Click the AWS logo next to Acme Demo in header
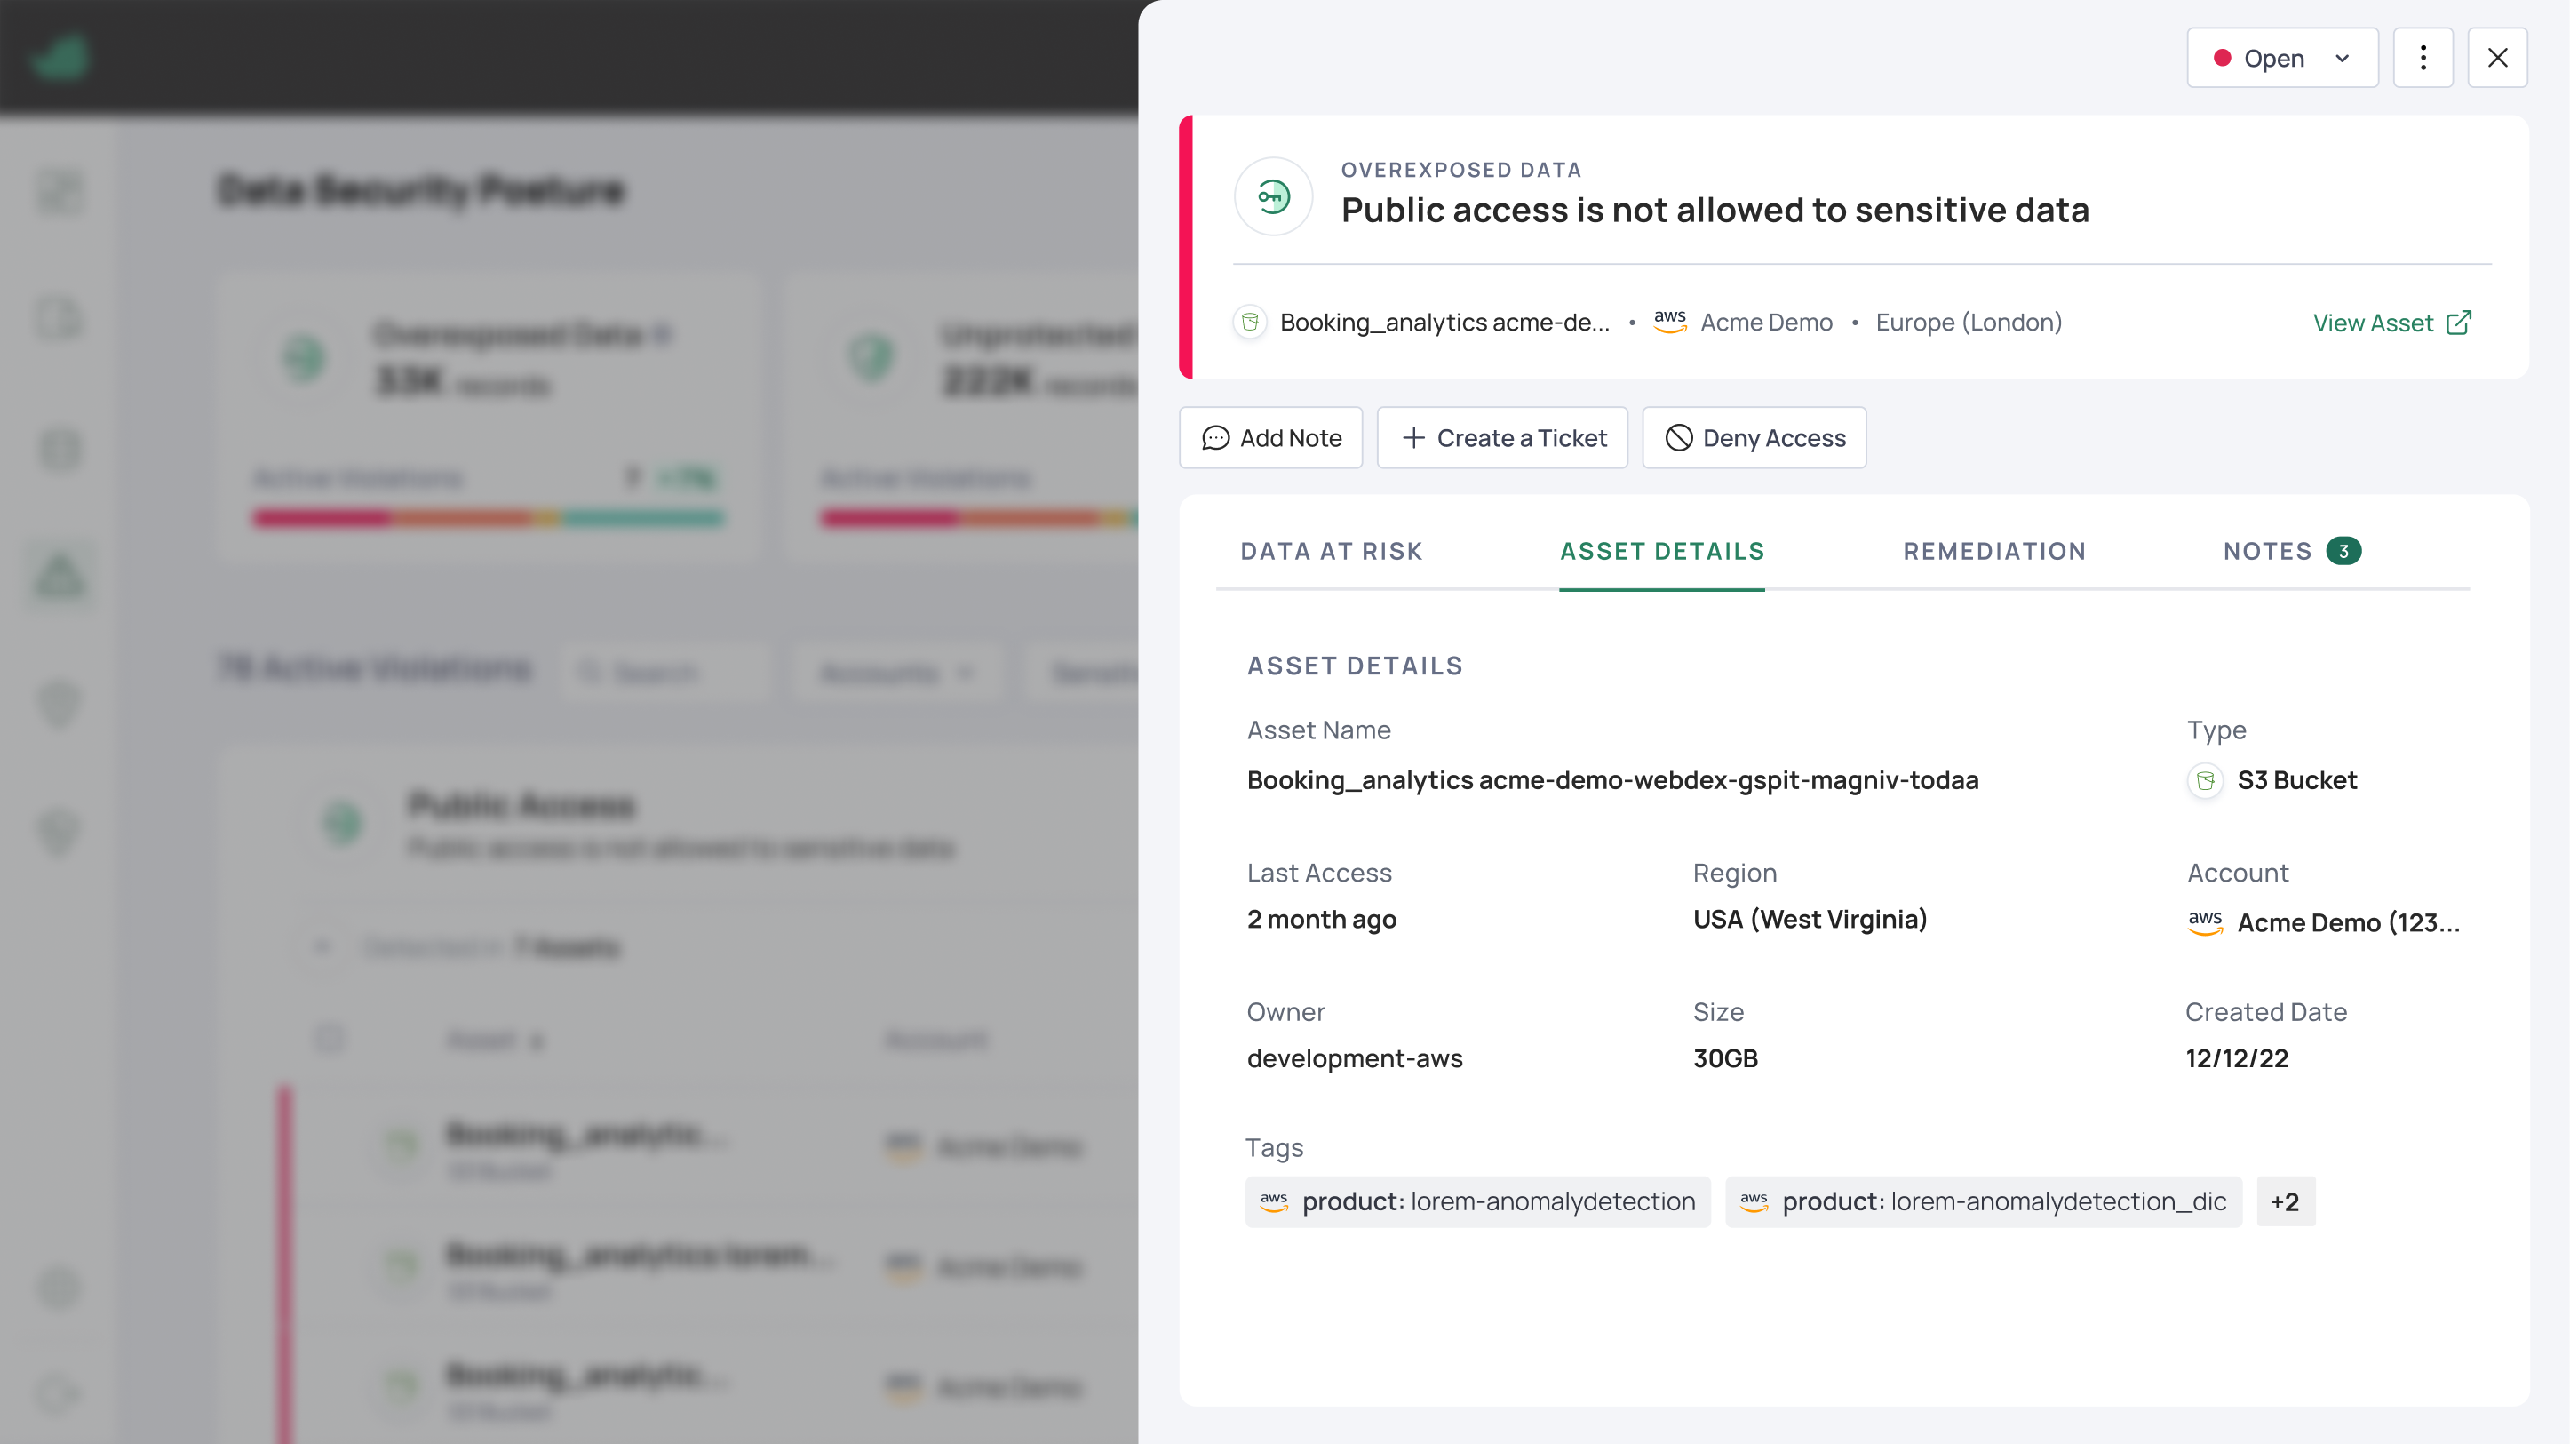 pyautogui.click(x=1670, y=322)
